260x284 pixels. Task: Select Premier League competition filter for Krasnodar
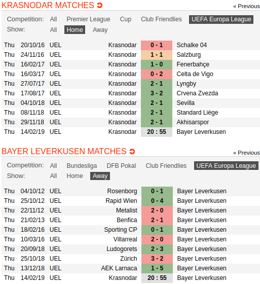point(88,19)
